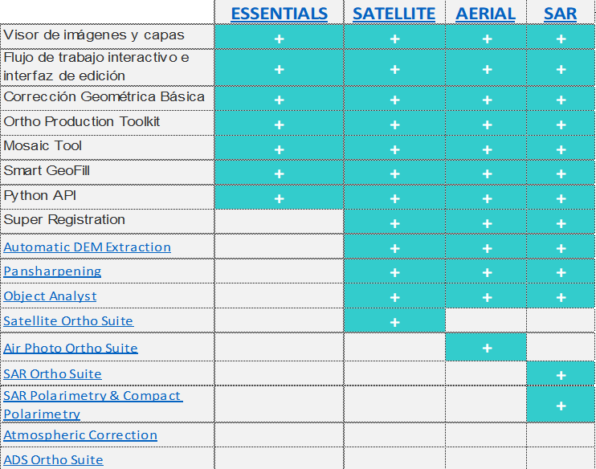Image resolution: width=596 pixels, height=469 pixels.
Task: Follow the Satellite Ortho Suite link
Action: [x=68, y=320]
